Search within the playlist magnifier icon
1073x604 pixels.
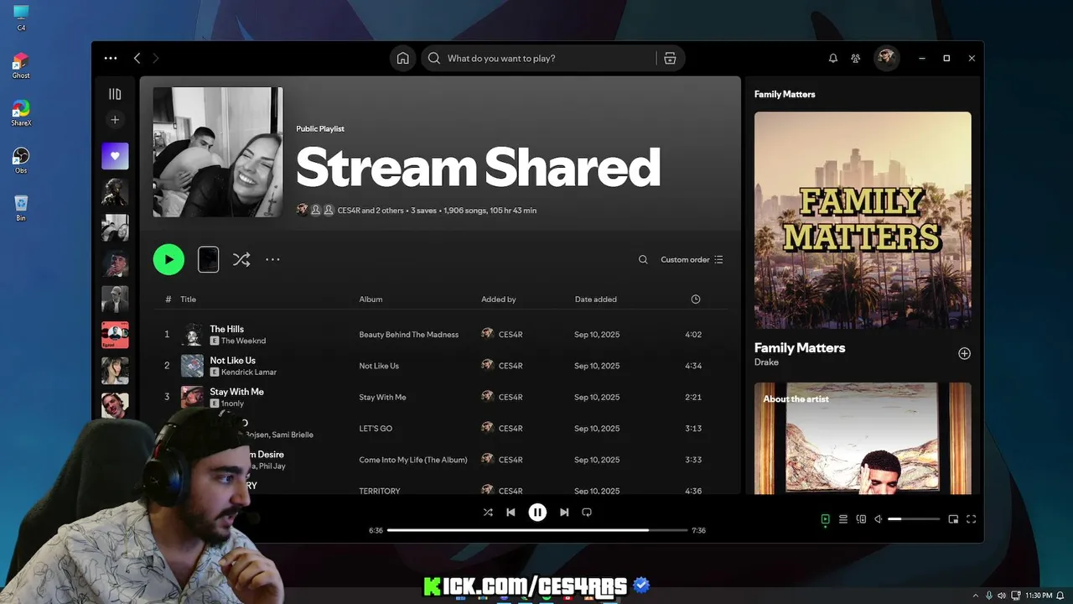pos(643,260)
